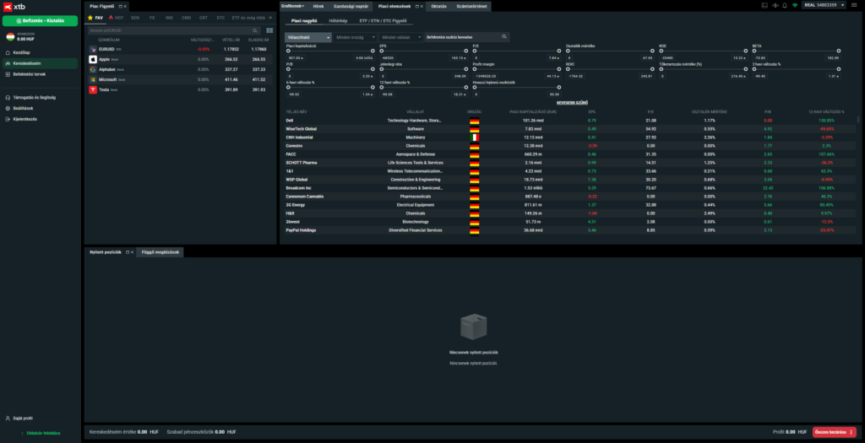
Task: Click the Befizetés - Kiutalás button
Action: click(40, 20)
